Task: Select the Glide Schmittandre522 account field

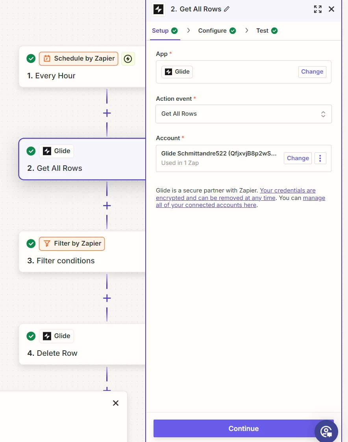Action: tap(244, 159)
